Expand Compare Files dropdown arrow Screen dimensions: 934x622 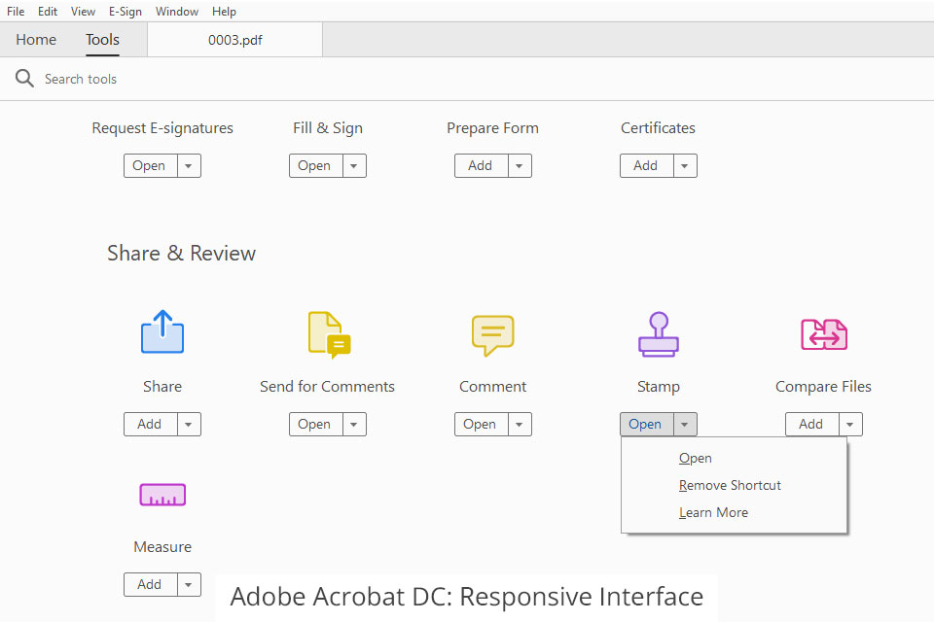[x=850, y=425]
